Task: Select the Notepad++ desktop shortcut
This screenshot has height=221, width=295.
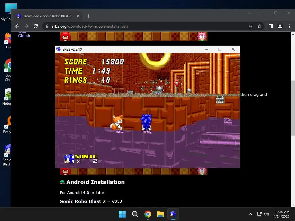Action: (x=7, y=97)
